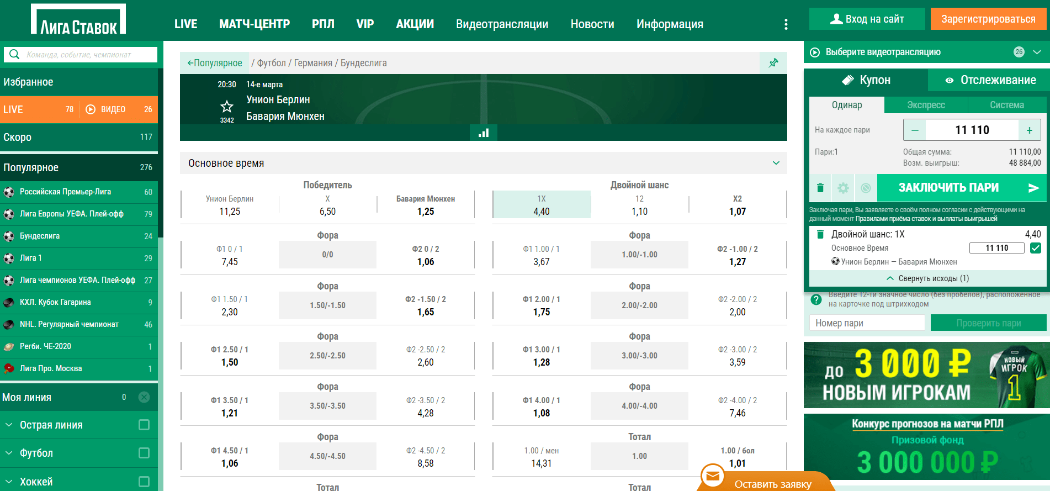Click the Зарегистрироваться button

click(x=988, y=19)
